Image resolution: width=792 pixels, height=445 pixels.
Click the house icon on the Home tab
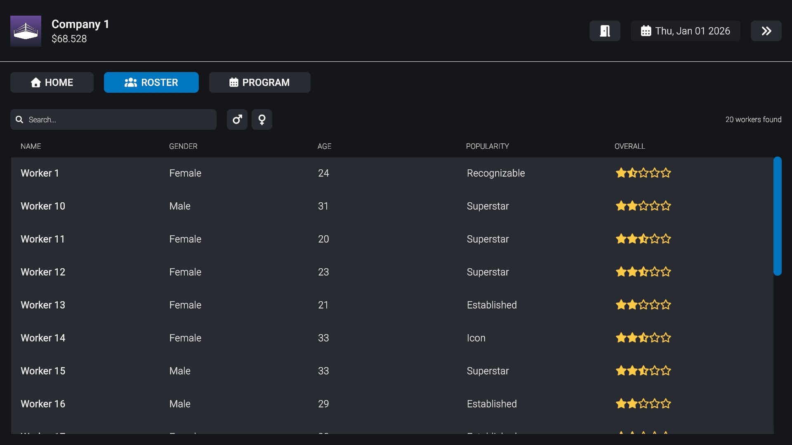click(x=36, y=82)
